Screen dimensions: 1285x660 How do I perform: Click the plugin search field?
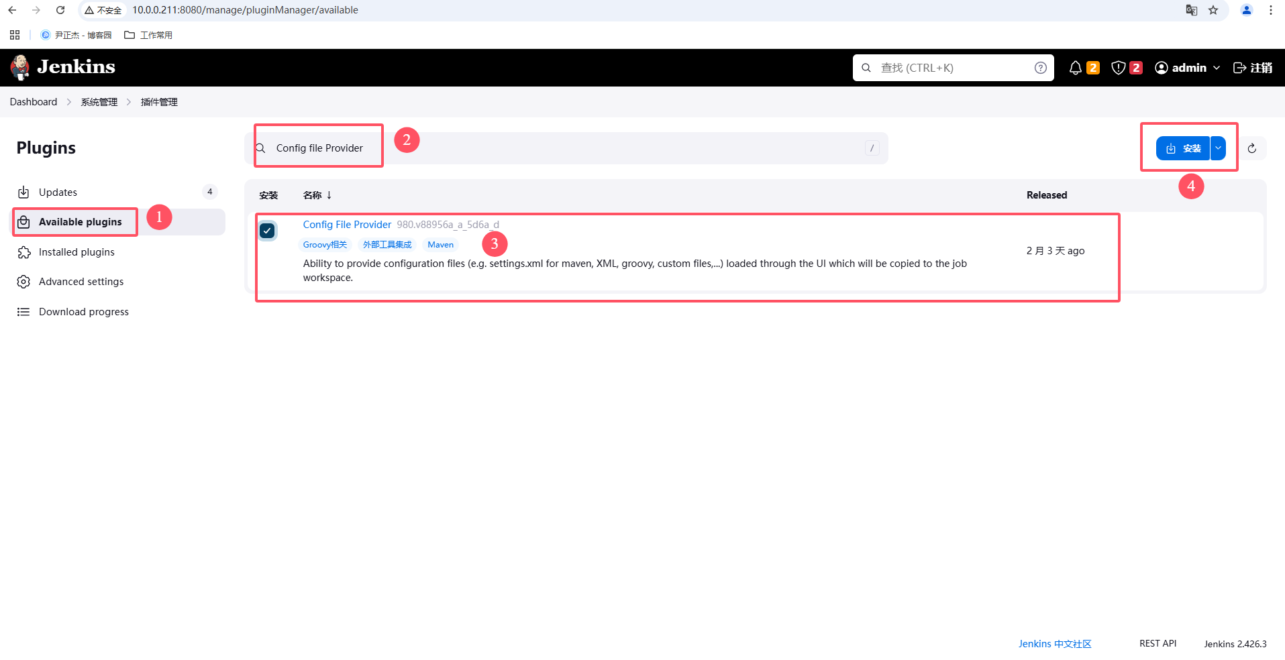point(566,148)
